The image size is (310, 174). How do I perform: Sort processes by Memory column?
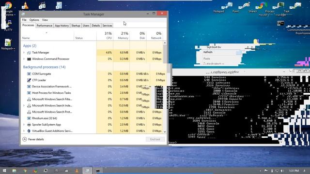pyautogui.click(x=121, y=36)
